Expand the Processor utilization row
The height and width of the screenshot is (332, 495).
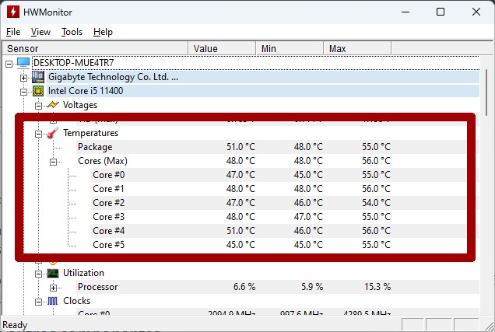(x=53, y=288)
